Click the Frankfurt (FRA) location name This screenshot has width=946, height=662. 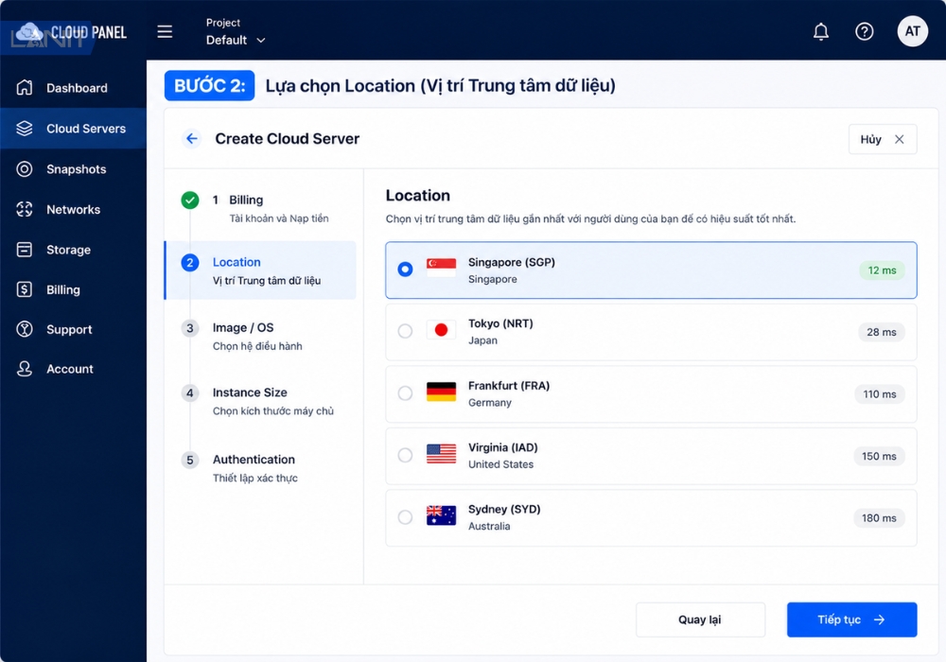[509, 386]
